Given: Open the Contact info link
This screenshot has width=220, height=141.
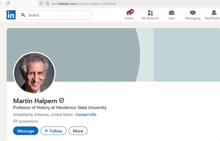Looking at the screenshot, I should pyautogui.click(x=86, y=115).
